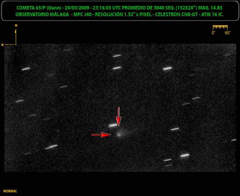Click the 'NORMAL' label at bottom left
This screenshot has height=196, width=240.
10,191
